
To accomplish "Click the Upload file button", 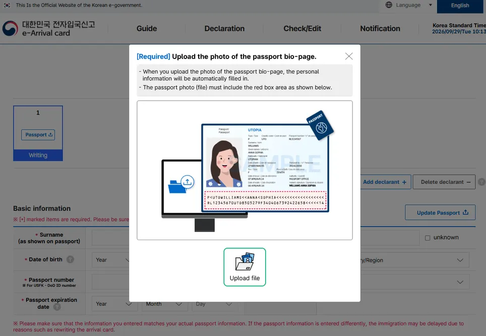I will (245, 267).
